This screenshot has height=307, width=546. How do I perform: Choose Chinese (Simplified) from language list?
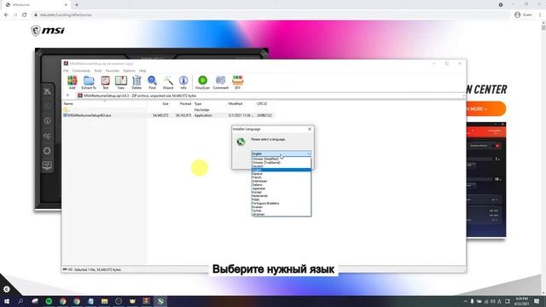click(x=281, y=159)
